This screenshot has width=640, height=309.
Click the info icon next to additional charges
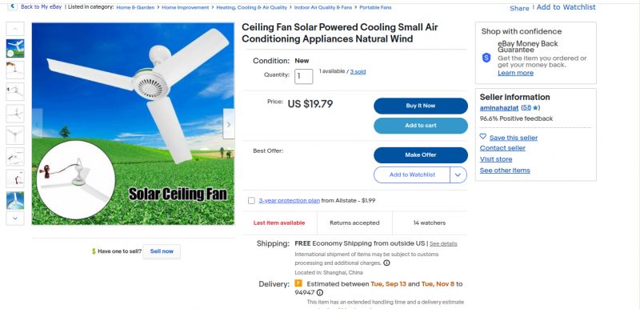tap(386, 263)
